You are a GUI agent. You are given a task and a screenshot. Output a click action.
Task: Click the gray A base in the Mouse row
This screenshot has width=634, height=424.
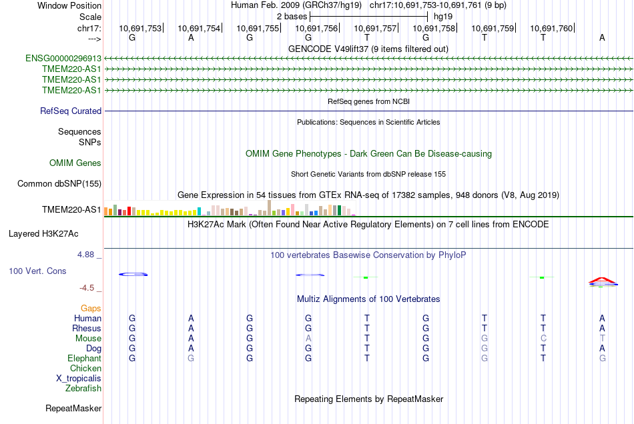point(308,339)
